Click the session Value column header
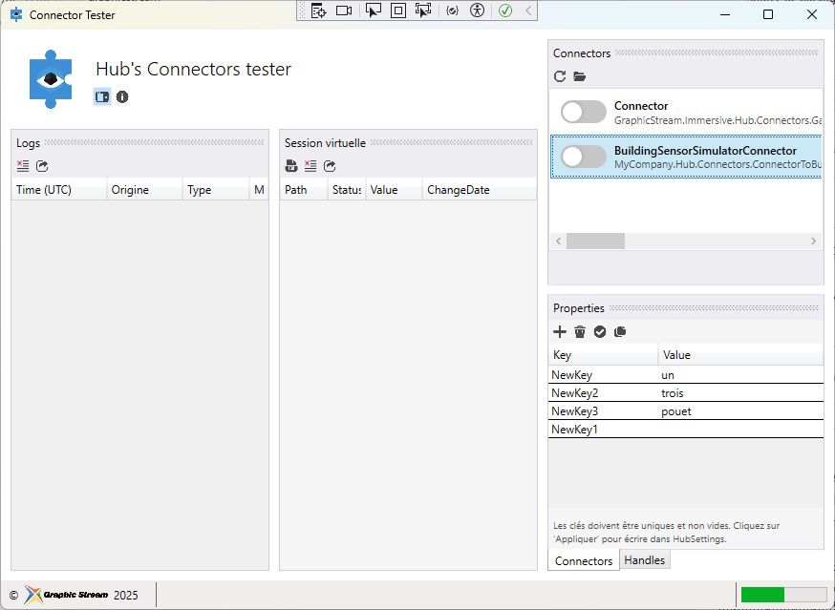This screenshot has width=835, height=610. pyautogui.click(x=394, y=190)
